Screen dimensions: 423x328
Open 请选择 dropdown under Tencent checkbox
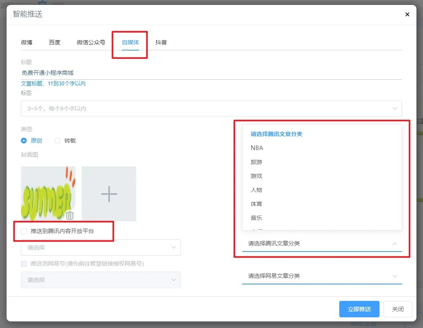101,247
